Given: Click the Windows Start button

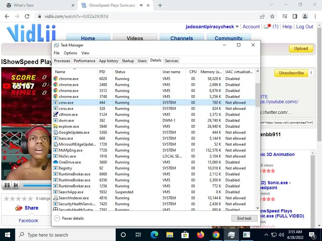Looking at the screenshot, I should pyautogui.click(x=8, y=235).
